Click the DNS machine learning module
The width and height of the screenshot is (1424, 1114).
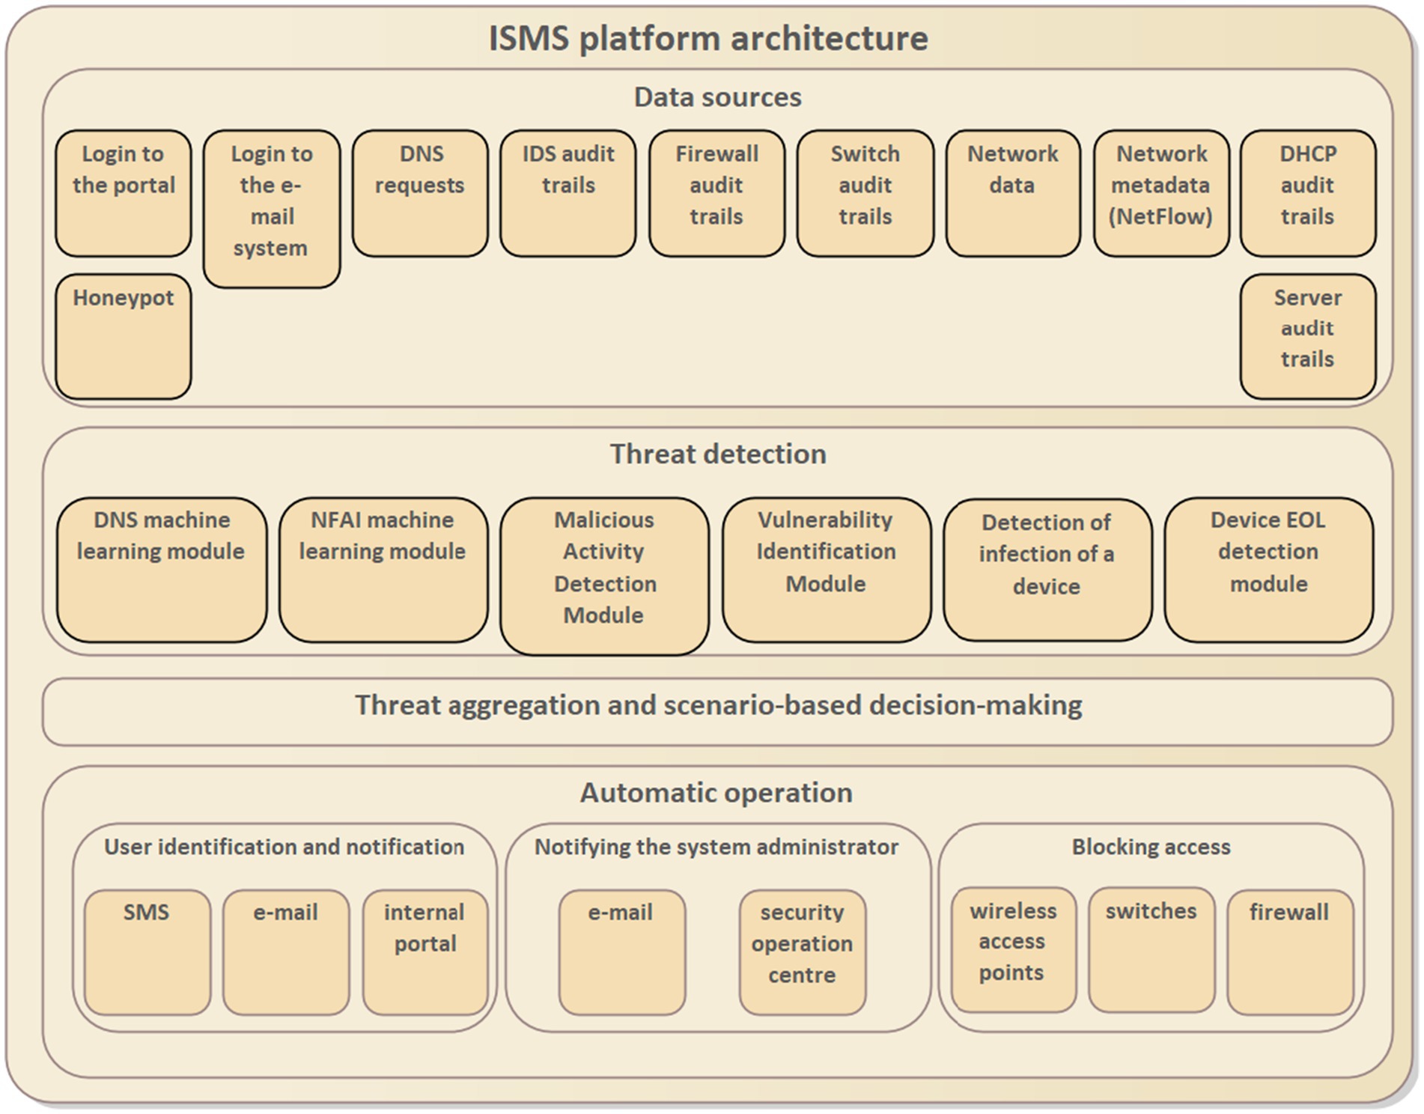coord(162,570)
